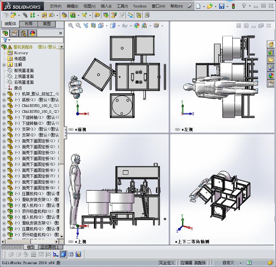The height and width of the screenshot is (267, 276).
Task: Open the PropertyManager tab icon
Action: click(14, 33)
